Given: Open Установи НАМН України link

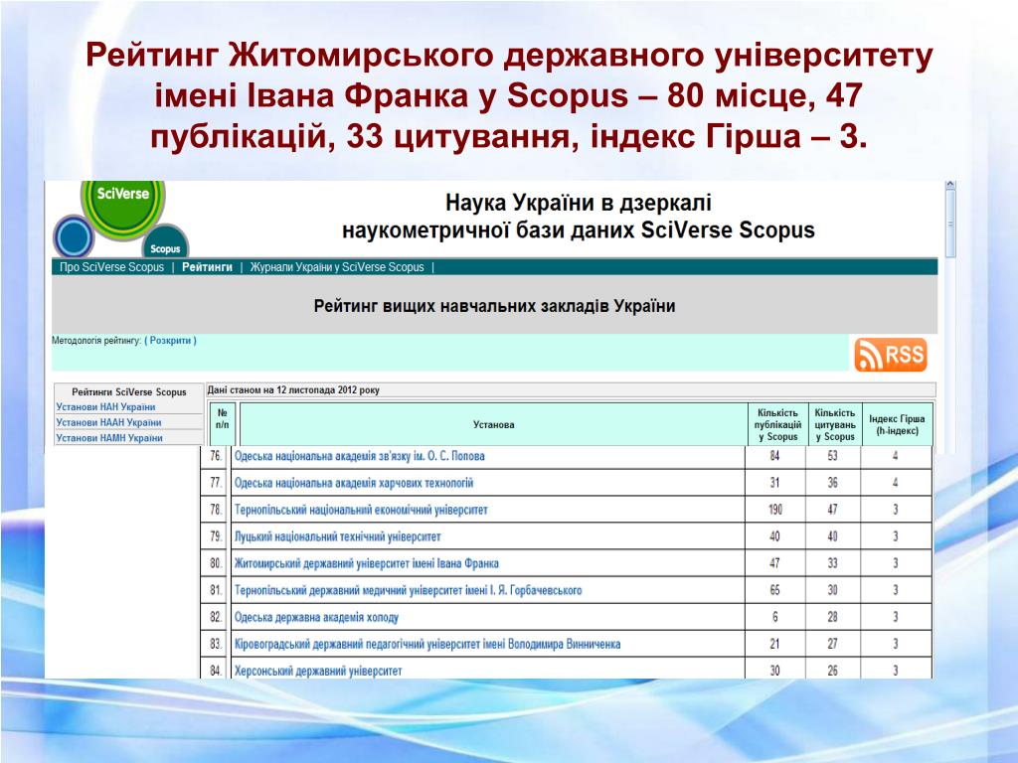Looking at the screenshot, I should [x=109, y=438].
